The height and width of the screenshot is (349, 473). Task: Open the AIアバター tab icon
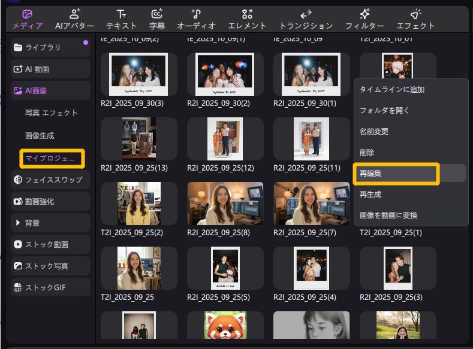[74, 14]
